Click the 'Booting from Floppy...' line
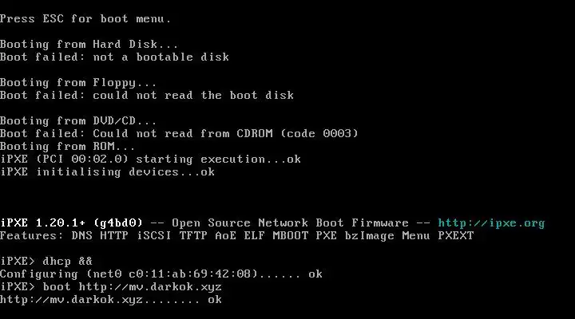The height and width of the screenshot is (319, 575). (x=78, y=83)
